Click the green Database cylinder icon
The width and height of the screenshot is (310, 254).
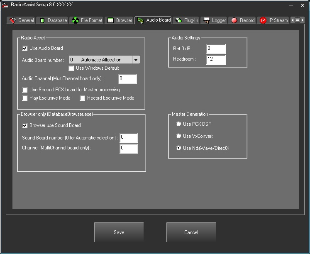(x=42, y=20)
